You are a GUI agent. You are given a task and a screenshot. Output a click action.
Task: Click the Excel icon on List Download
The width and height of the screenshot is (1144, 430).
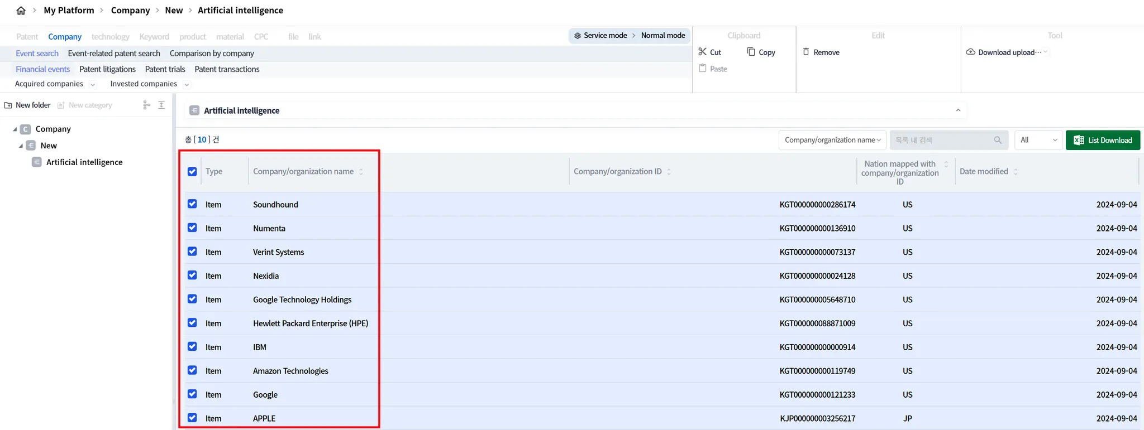[1079, 141]
